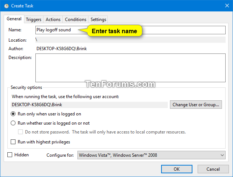233x177 pixels.
Task: Check the Hidden checkbox
Action: pyautogui.click(x=10, y=155)
